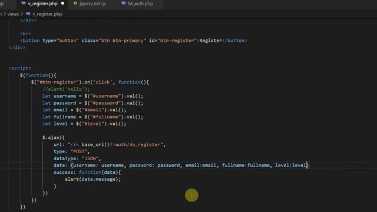
Task: Click the '$.ajax({' line
Action: click(x=54, y=138)
